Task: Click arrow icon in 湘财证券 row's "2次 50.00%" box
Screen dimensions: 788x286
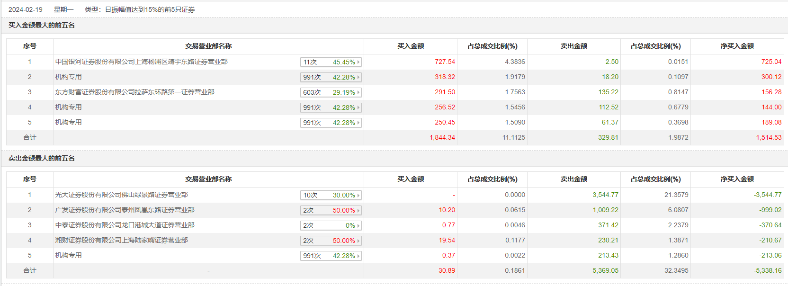Action: tap(358, 241)
